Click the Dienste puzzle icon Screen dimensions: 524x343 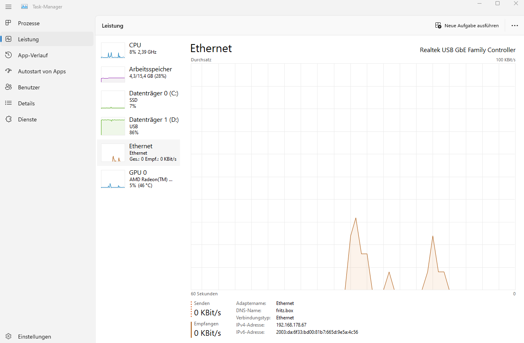pos(8,119)
